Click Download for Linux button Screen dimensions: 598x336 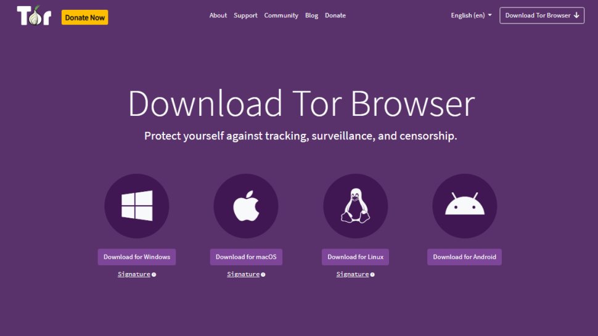tap(356, 257)
